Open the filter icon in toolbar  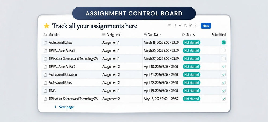(x=169, y=26)
